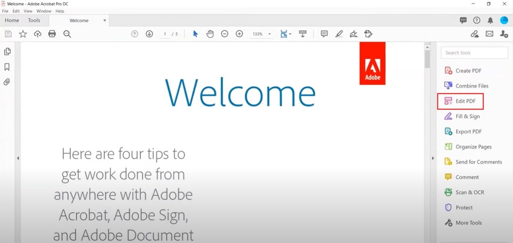The width and height of the screenshot is (513, 243).
Task: Open the chat feedback icon
Action: click(x=463, y=20)
